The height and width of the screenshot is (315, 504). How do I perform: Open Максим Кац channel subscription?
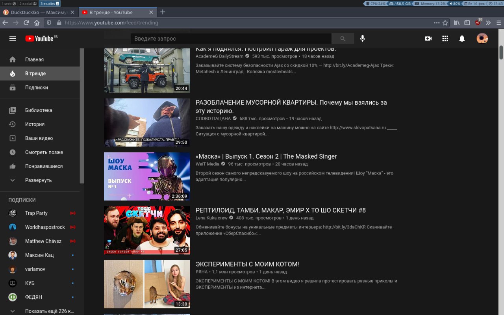[40, 255]
